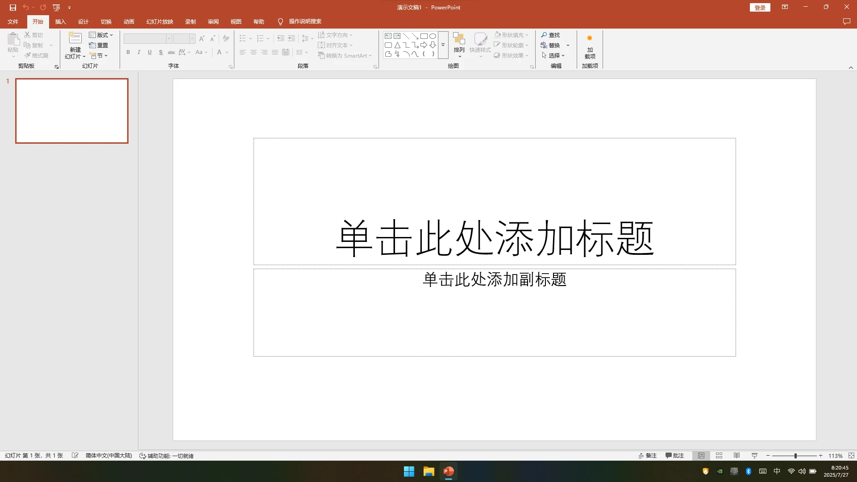Open slide sorter view in status bar
Image resolution: width=857 pixels, height=482 pixels.
[x=719, y=456]
